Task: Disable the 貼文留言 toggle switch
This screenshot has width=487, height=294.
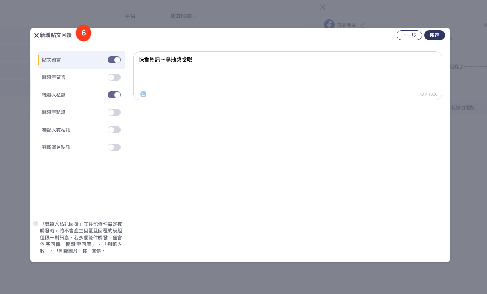Action: [x=114, y=60]
